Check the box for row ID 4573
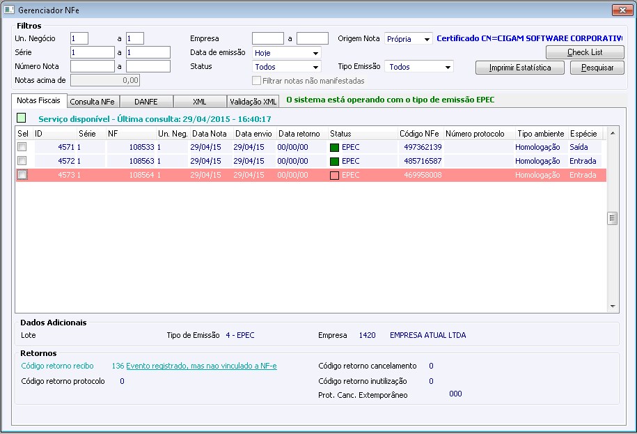Viewport: 637px width, 434px height. (22, 175)
